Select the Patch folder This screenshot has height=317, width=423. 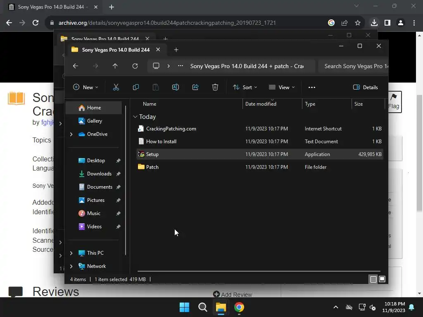[260, 167]
